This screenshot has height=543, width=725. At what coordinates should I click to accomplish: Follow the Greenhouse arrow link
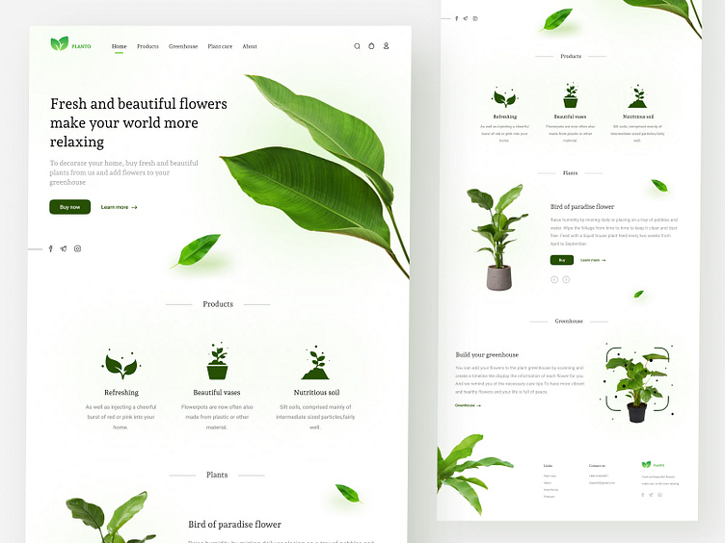coord(468,405)
